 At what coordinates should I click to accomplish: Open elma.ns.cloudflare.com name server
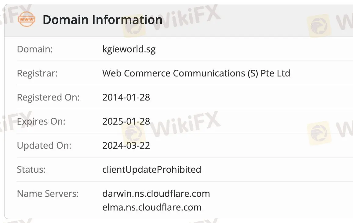pos(152,207)
